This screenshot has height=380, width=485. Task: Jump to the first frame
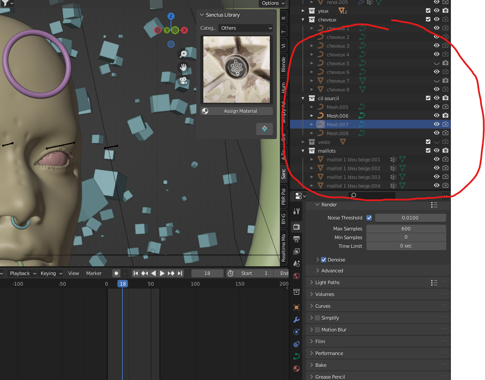pyautogui.click(x=136, y=273)
